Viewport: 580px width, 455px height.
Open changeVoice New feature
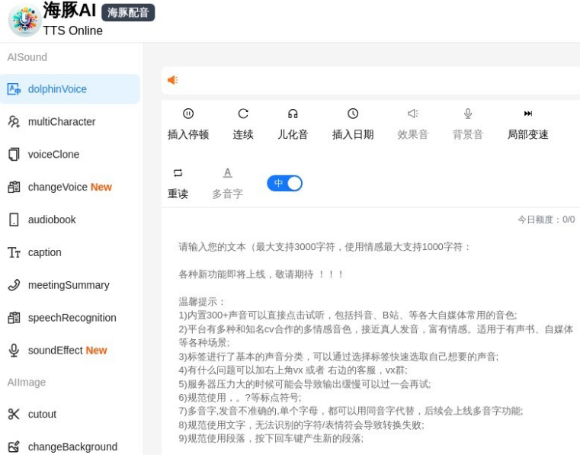point(69,187)
